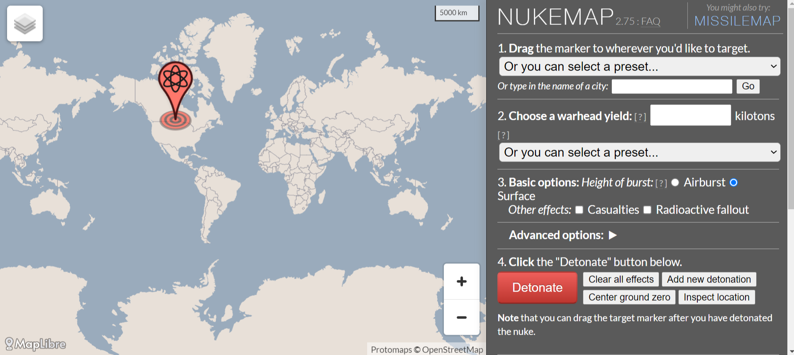The width and height of the screenshot is (794, 355).
Task: Enable Radioactive fallout checkbox
Action: pos(647,210)
